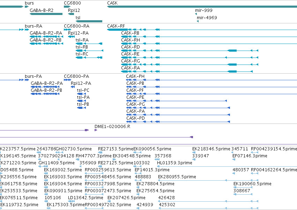Image resolution: width=297 pixels, height=210 pixels.
Task: Open the CG6800-RA transcript label
Action: (76, 26)
